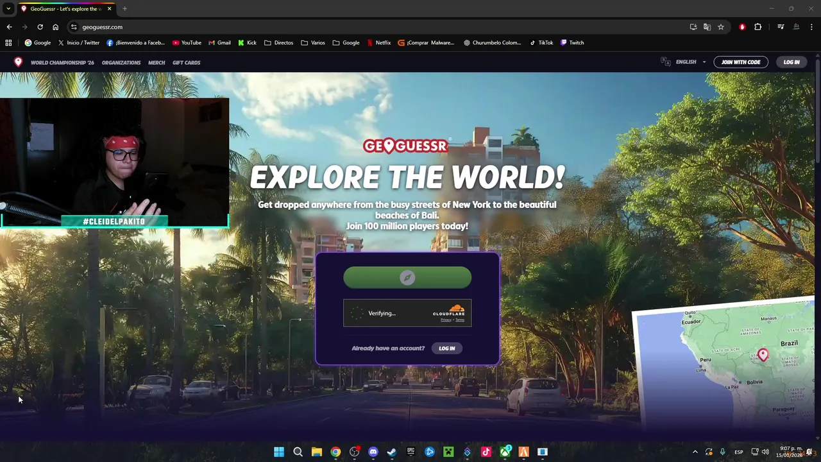Bookmark this page with the star icon
Viewport: 821px width, 462px height.
(721, 27)
